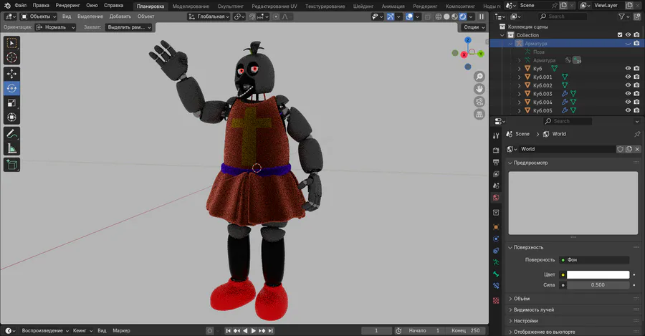Open the World properties tab
645x336 pixels.
[496, 198]
